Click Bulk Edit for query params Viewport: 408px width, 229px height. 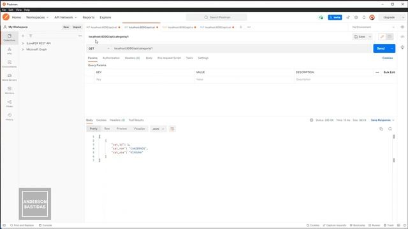point(390,72)
